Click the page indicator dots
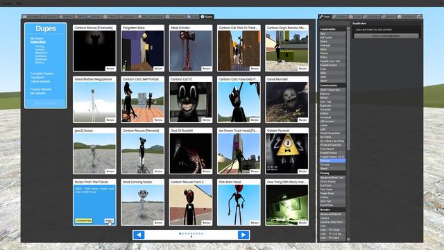This screenshot has height=250, width=444. click(191, 233)
